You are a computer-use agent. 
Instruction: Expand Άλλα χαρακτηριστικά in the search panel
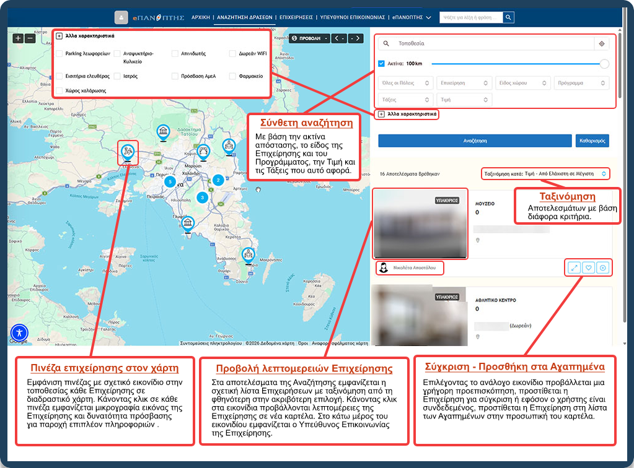[408, 115]
